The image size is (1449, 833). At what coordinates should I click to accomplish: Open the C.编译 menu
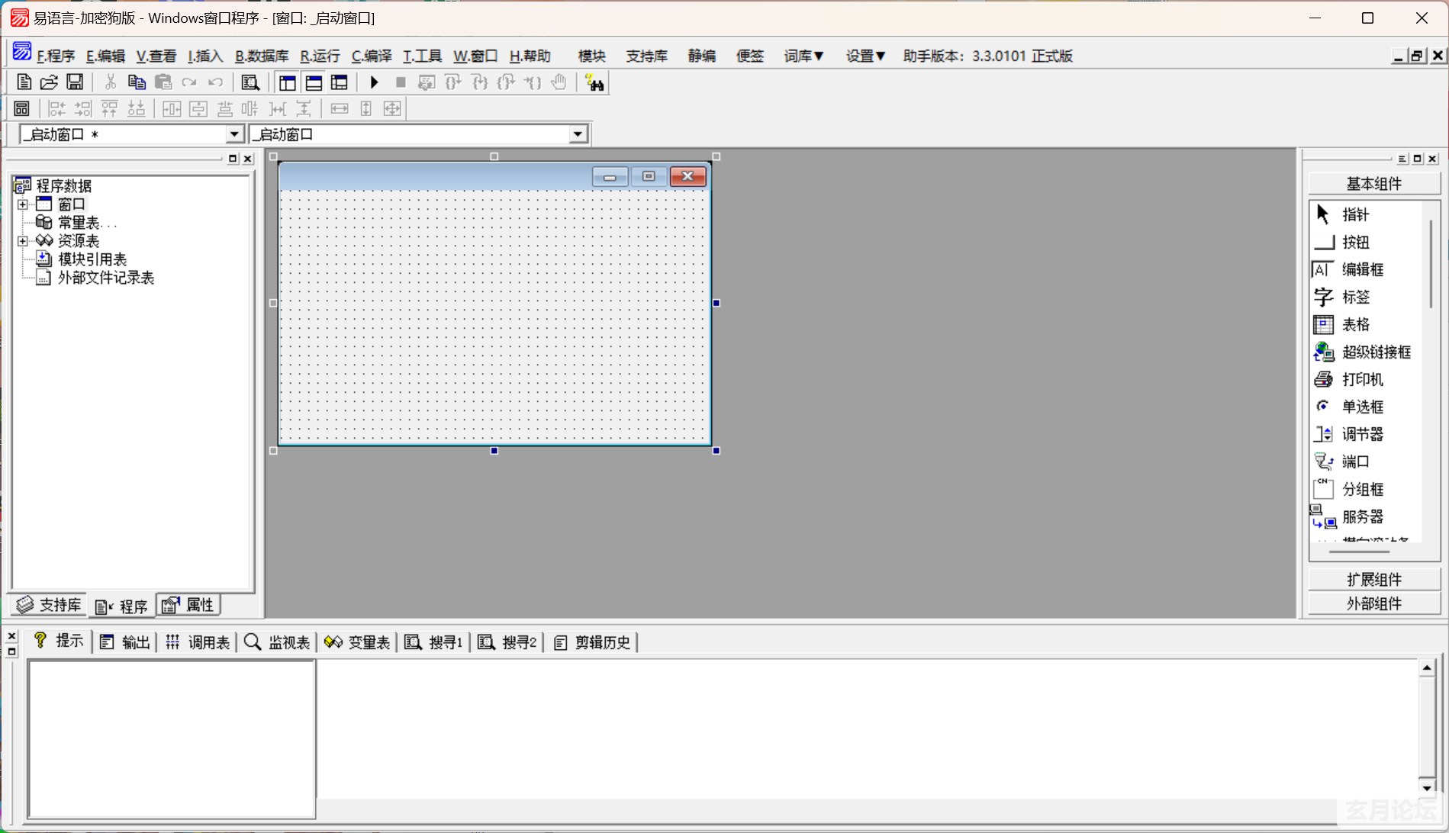(372, 56)
